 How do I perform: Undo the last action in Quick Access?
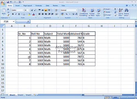[11, 2]
